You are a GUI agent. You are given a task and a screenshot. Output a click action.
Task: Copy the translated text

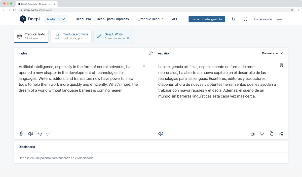(271, 133)
